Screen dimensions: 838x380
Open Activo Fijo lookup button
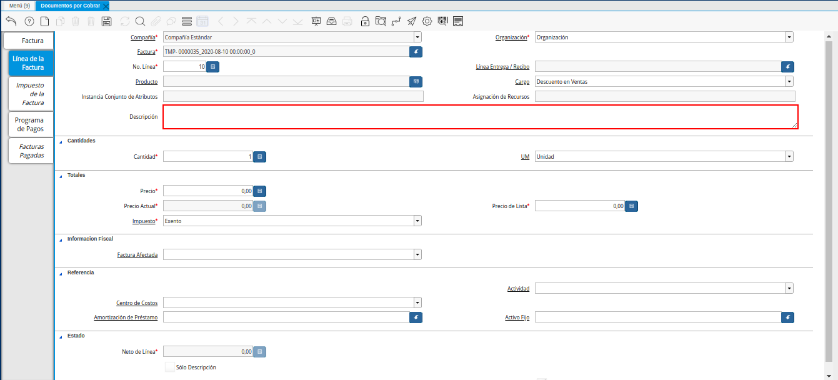788,317
